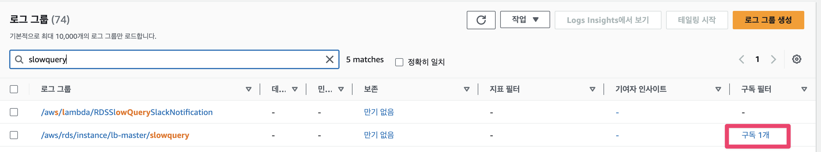
Task: Check the lb-master slowquery row checkbox
Action: click(x=14, y=135)
